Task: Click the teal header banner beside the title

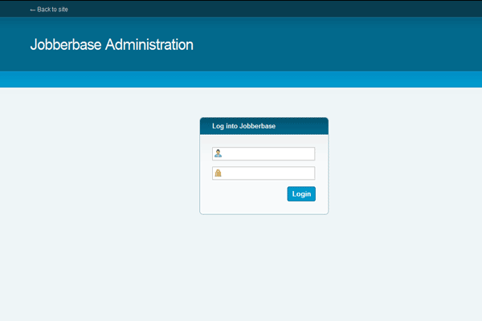Action: point(337,45)
